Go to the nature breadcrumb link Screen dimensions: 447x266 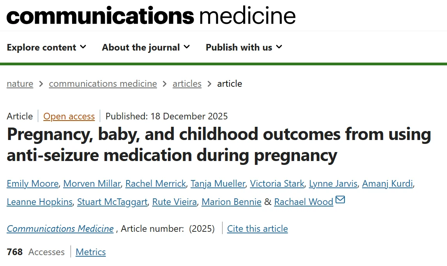pos(20,84)
